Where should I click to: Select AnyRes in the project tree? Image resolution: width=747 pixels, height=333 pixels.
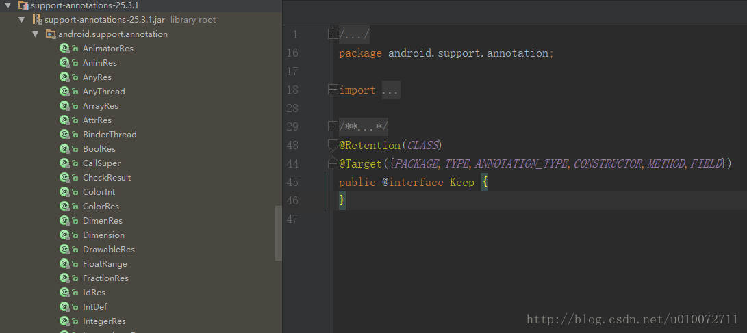[x=97, y=77]
